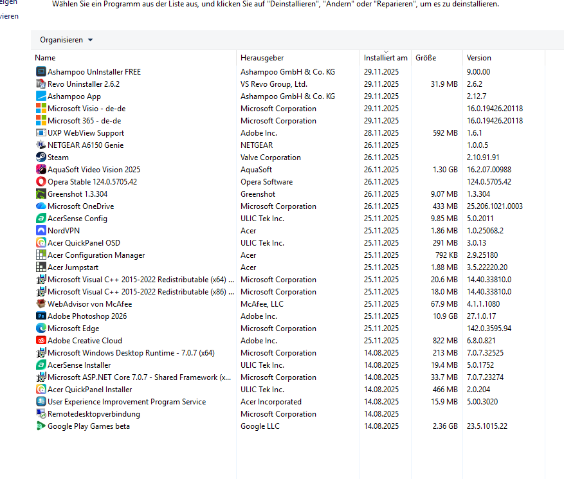Sort by Größe column header
The width and height of the screenshot is (564, 479).
click(437, 57)
